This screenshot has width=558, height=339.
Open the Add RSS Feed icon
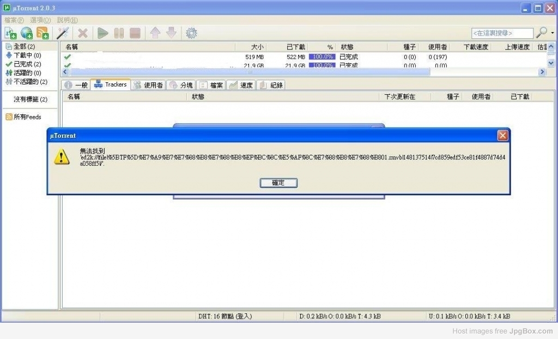pos(43,33)
